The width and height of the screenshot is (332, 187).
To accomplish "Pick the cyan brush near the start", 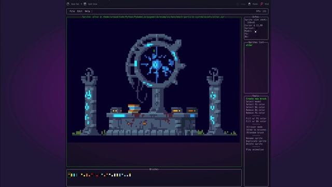I will click(74, 175).
